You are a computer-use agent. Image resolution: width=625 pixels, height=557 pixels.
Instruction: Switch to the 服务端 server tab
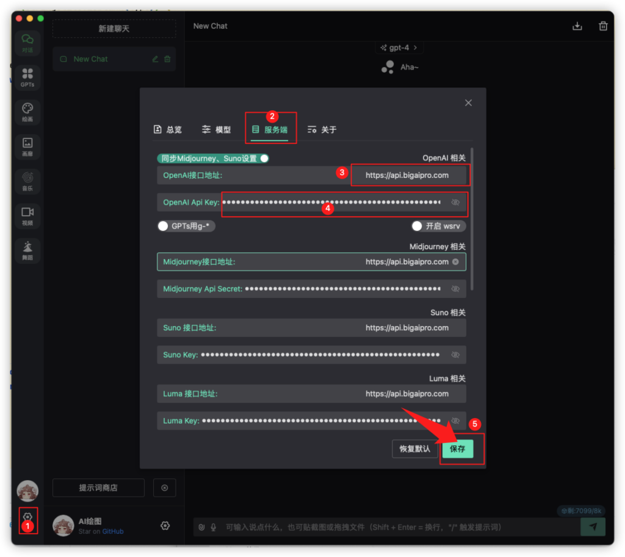click(270, 130)
